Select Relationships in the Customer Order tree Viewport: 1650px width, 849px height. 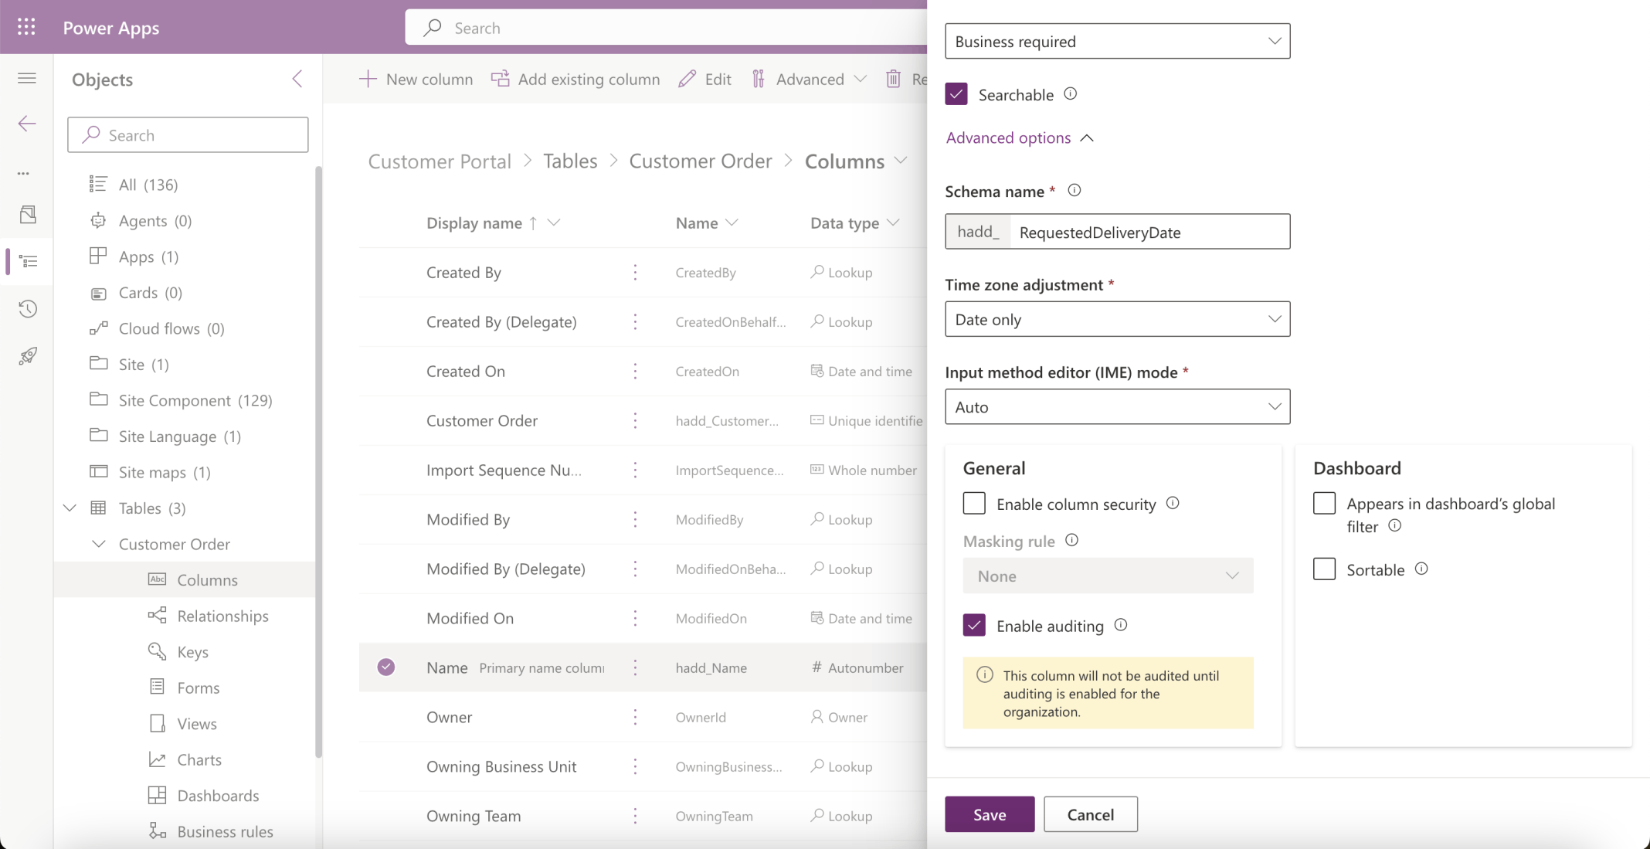pos(222,616)
